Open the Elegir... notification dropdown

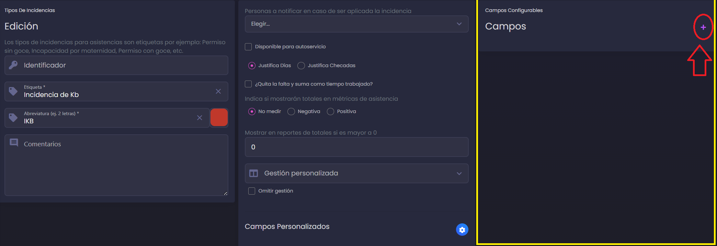pyautogui.click(x=356, y=24)
